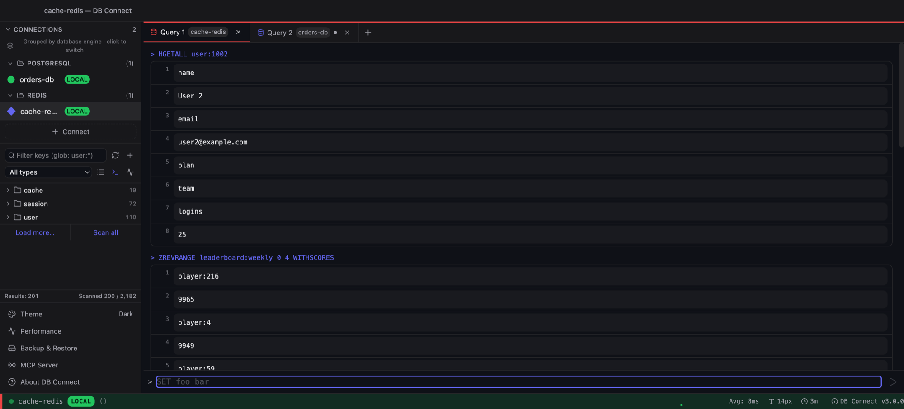Focus the Redis command input field

pyautogui.click(x=519, y=382)
